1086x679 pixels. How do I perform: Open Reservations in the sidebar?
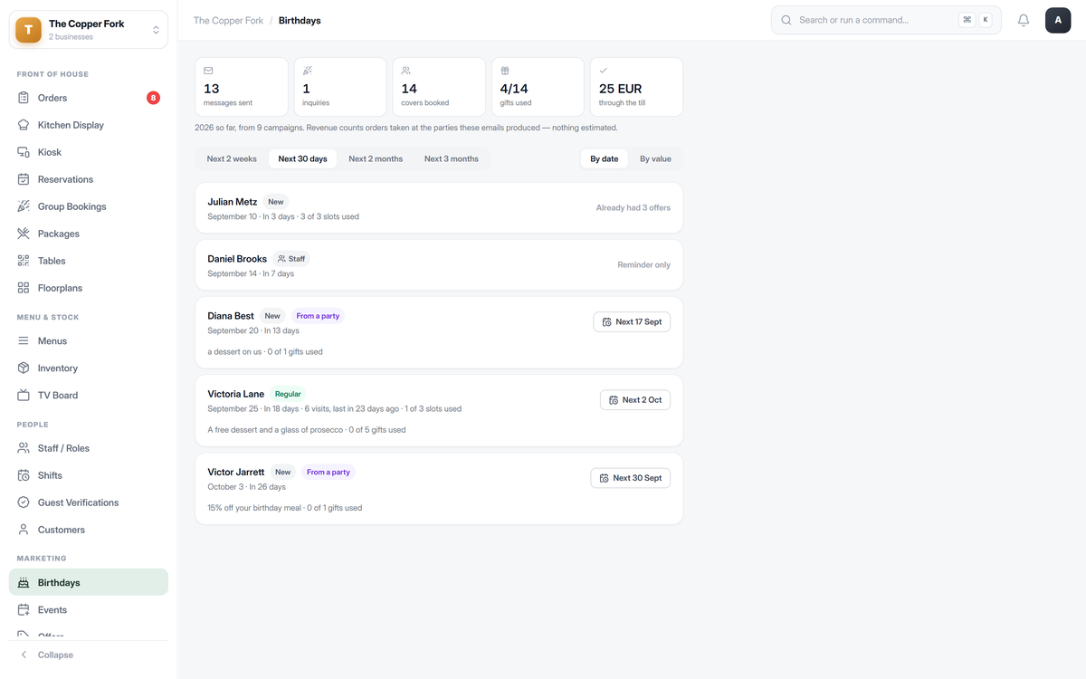tap(89, 179)
